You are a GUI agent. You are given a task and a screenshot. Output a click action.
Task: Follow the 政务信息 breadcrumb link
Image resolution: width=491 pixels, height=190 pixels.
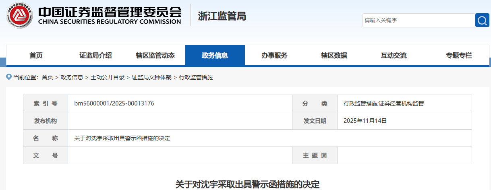coord(72,77)
